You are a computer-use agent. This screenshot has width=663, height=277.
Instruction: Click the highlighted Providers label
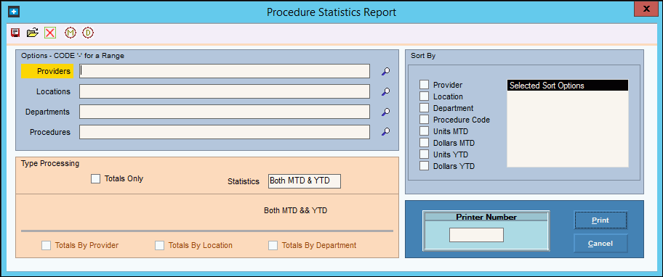coord(47,71)
